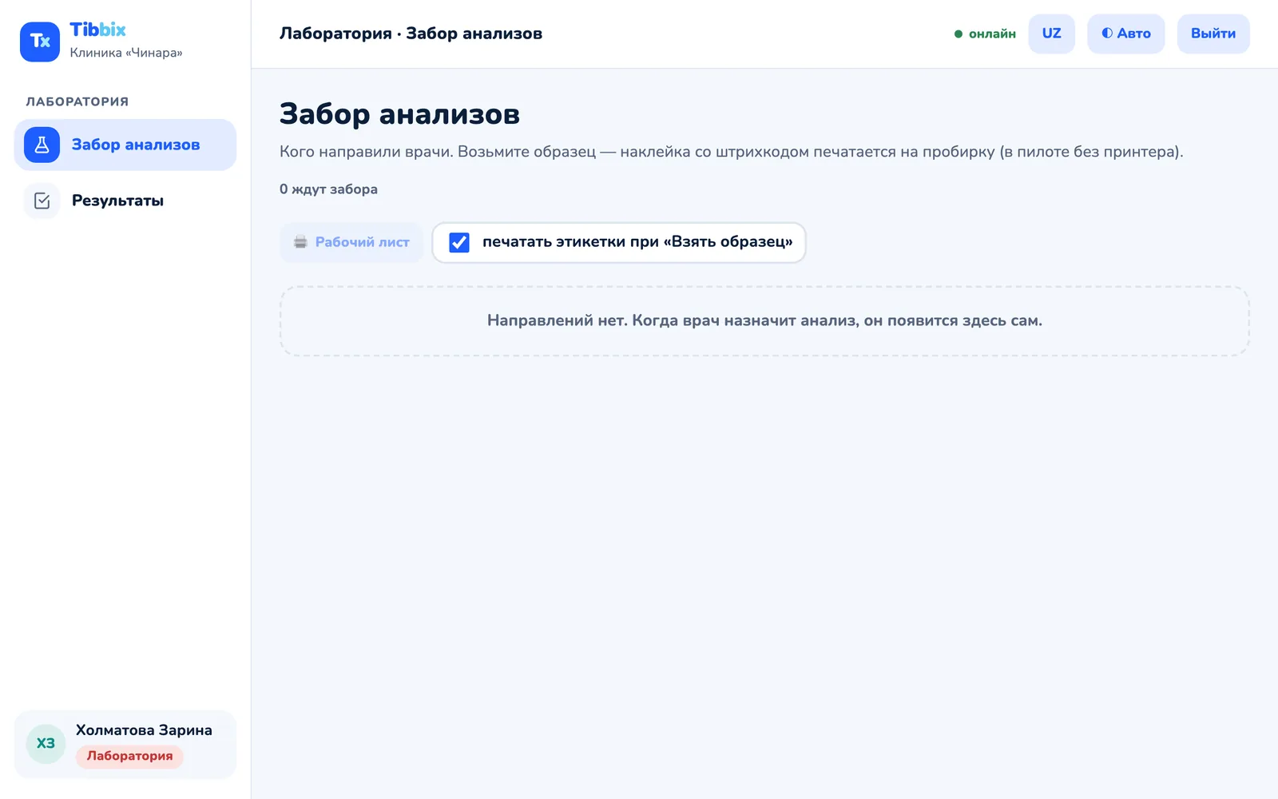Click the Лаборатория · Забор анализов breadcrumb title
This screenshot has height=799, width=1278.
(411, 34)
